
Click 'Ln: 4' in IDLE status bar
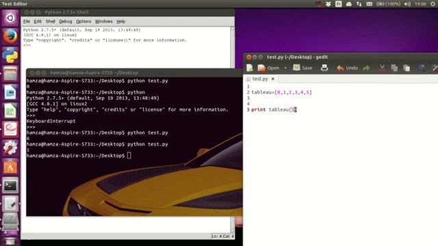coord(216,236)
